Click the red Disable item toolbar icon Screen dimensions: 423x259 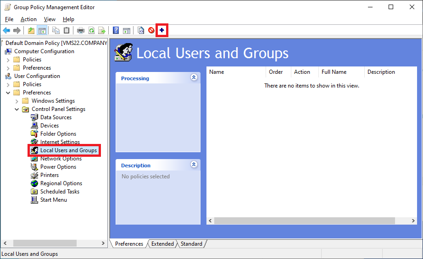click(151, 30)
